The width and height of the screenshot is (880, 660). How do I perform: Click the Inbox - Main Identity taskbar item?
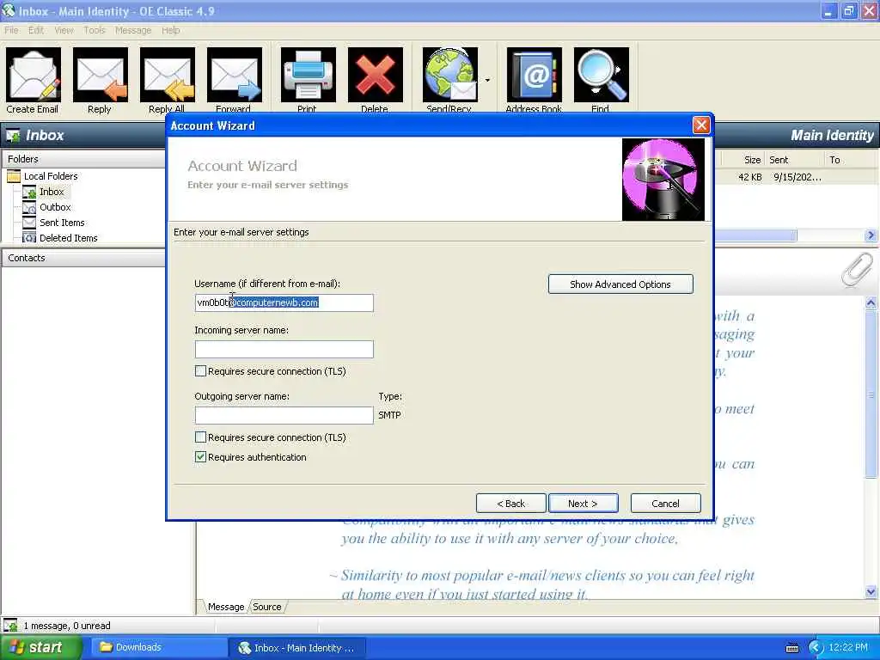[296, 648]
